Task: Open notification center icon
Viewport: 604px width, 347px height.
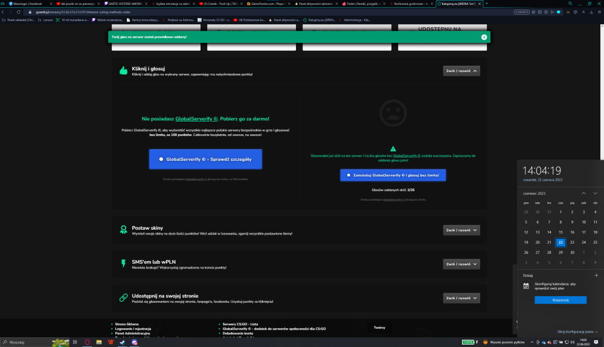Action: pos(596,342)
